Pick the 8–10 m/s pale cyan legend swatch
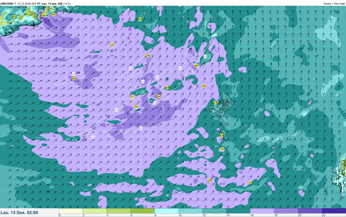346x217 pixels. coord(167,211)
